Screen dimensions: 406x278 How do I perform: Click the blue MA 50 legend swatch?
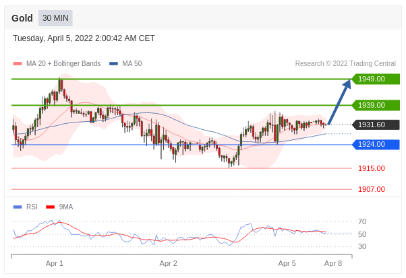tap(114, 63)
